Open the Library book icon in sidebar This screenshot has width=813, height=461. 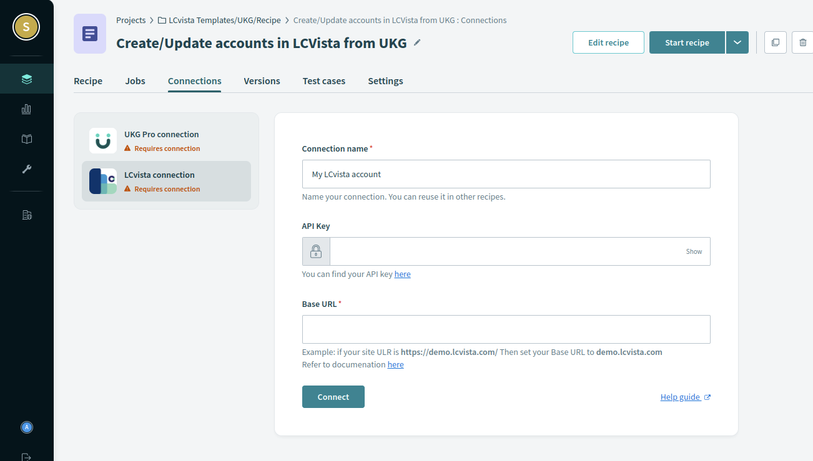[x=26, y=138]
